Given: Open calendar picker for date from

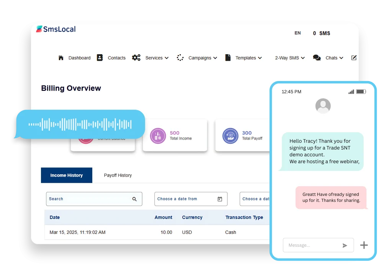Looking at the screenshot, I should coord(220,199).
